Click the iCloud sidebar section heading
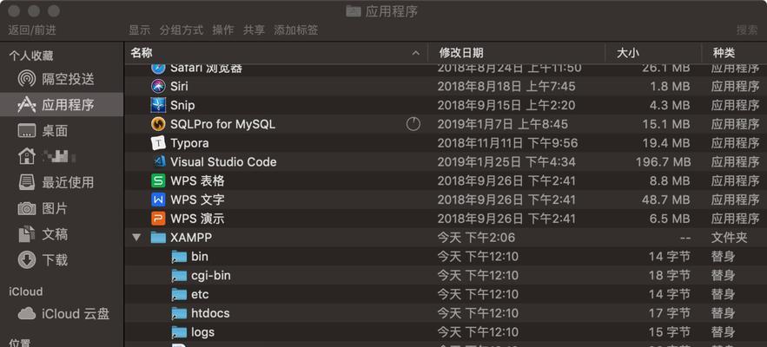The height and width of the screenshot is (347, 767). pos(25,291)
